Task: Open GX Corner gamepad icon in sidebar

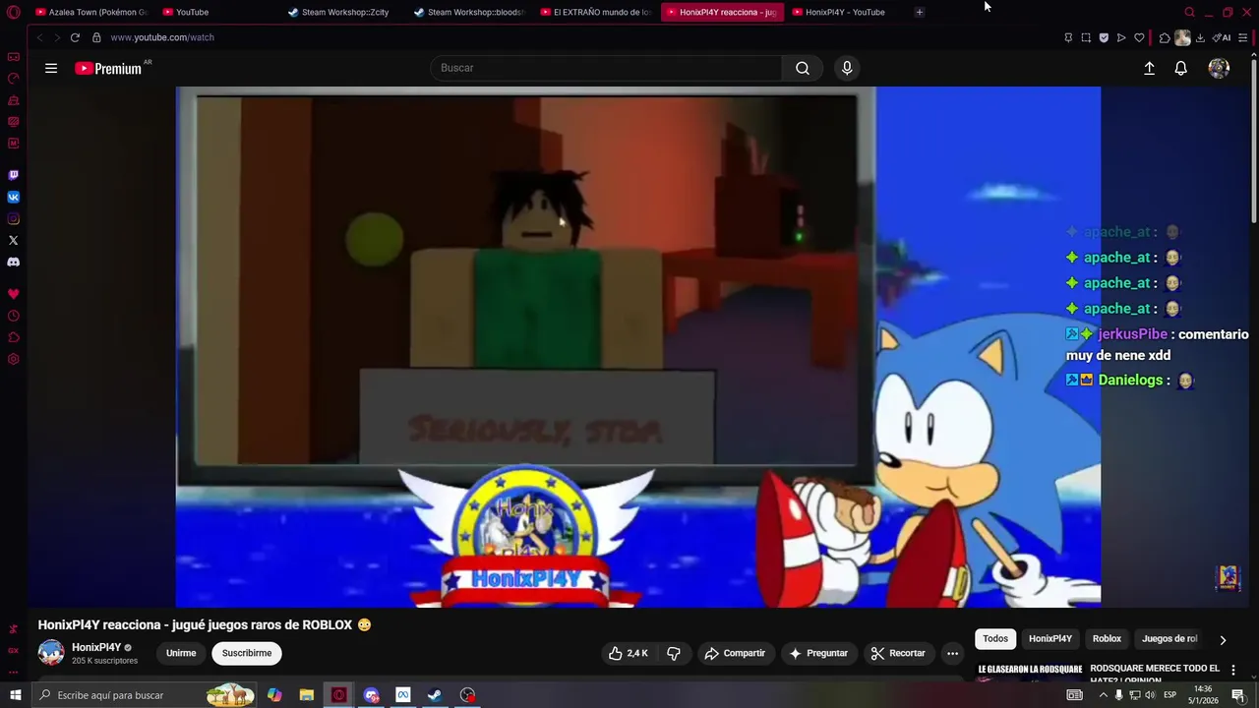Action: tap(13, 57)
